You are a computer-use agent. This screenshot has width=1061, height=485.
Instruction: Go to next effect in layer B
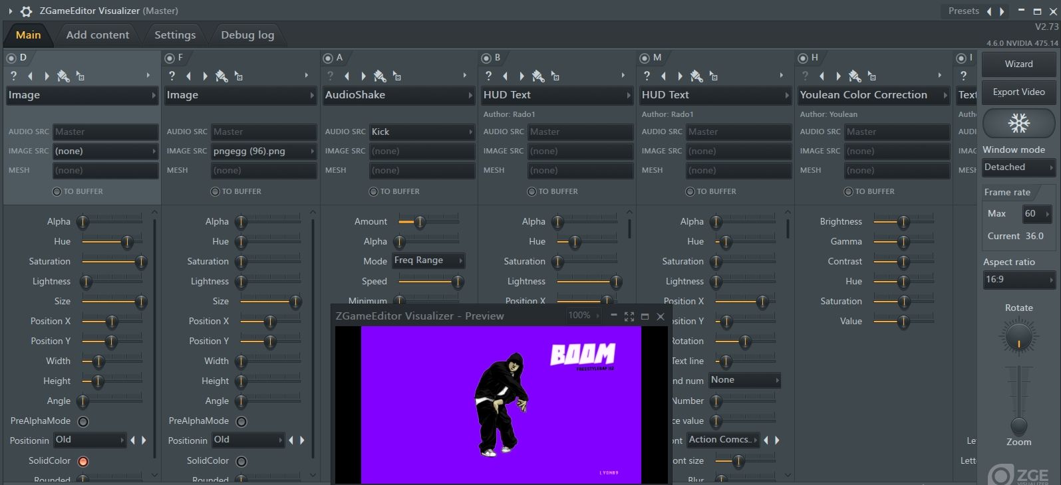[522, 76]
